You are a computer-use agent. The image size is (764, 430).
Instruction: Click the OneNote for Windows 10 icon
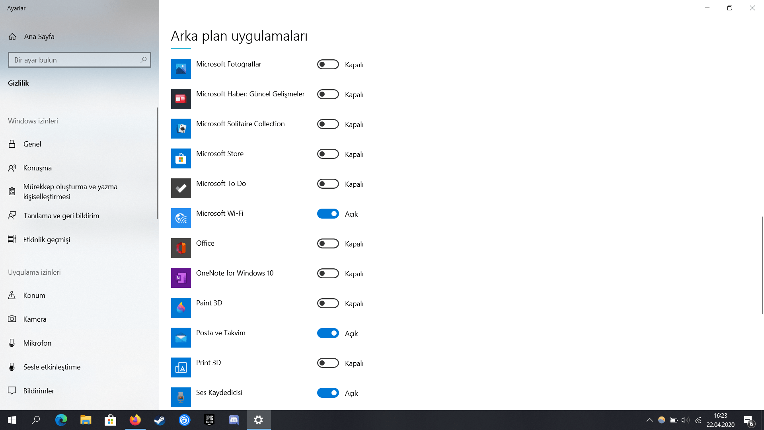pos(181,278)
